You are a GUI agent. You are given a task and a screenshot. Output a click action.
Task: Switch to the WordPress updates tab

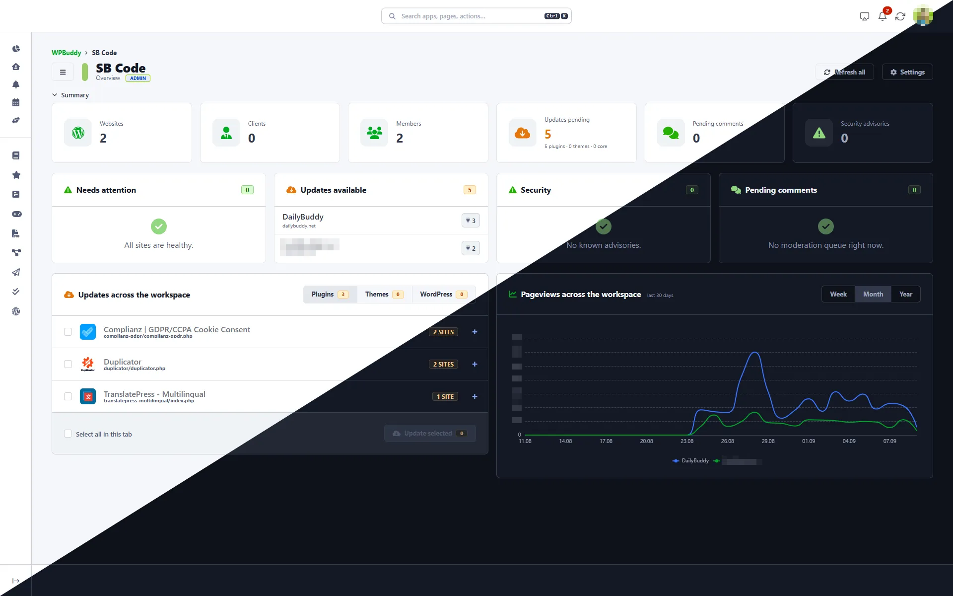tap(443, 295)
